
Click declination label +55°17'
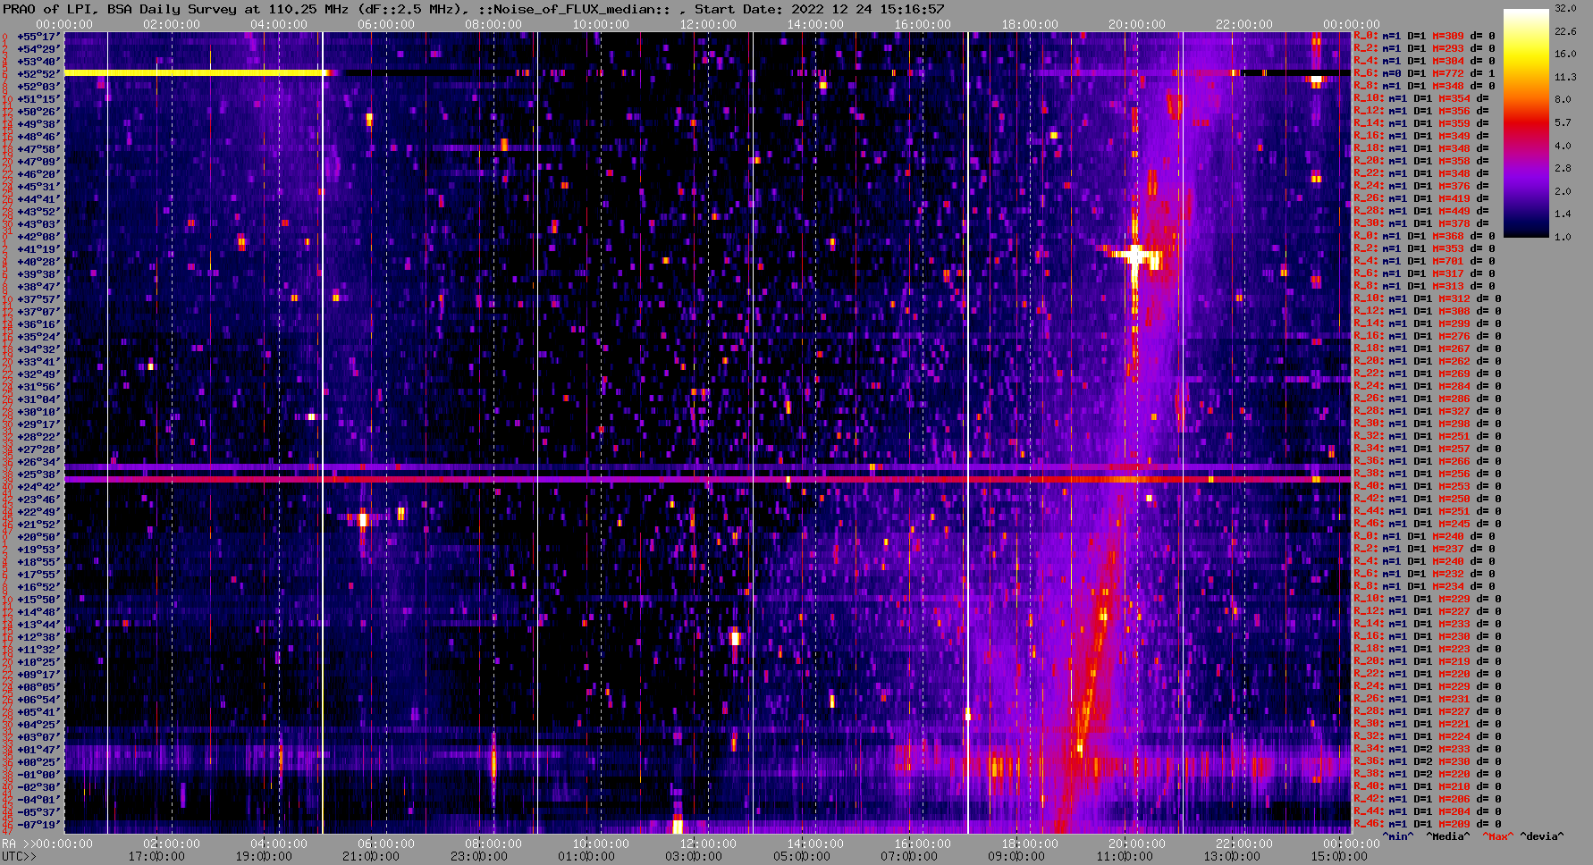tap(38, 37)
